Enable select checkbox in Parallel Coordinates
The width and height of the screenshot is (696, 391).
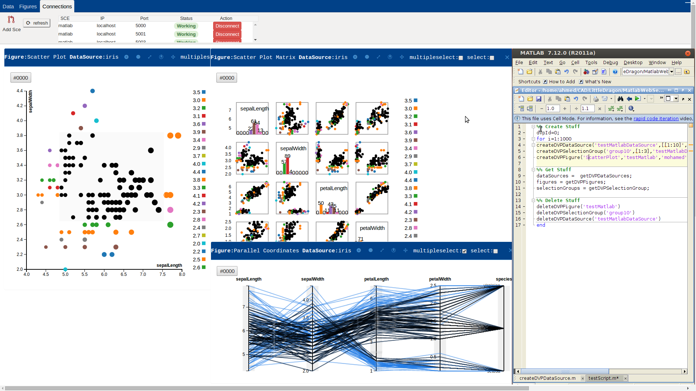coord(496,251)
